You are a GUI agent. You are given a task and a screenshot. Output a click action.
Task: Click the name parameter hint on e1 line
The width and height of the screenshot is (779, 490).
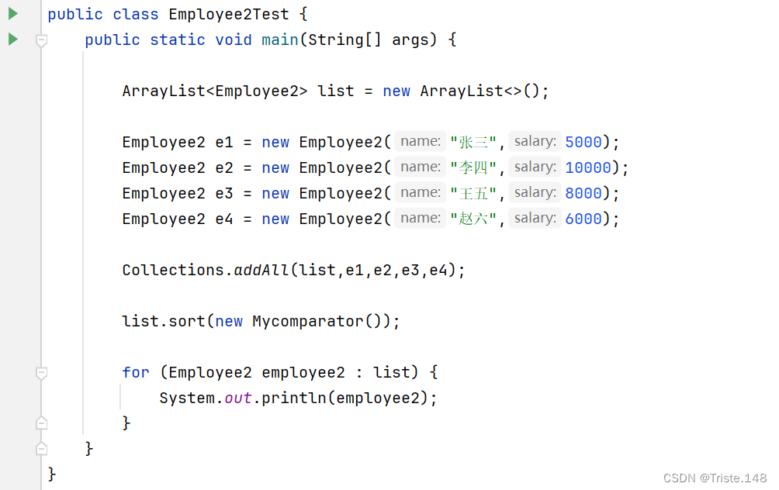pos(419,141)
